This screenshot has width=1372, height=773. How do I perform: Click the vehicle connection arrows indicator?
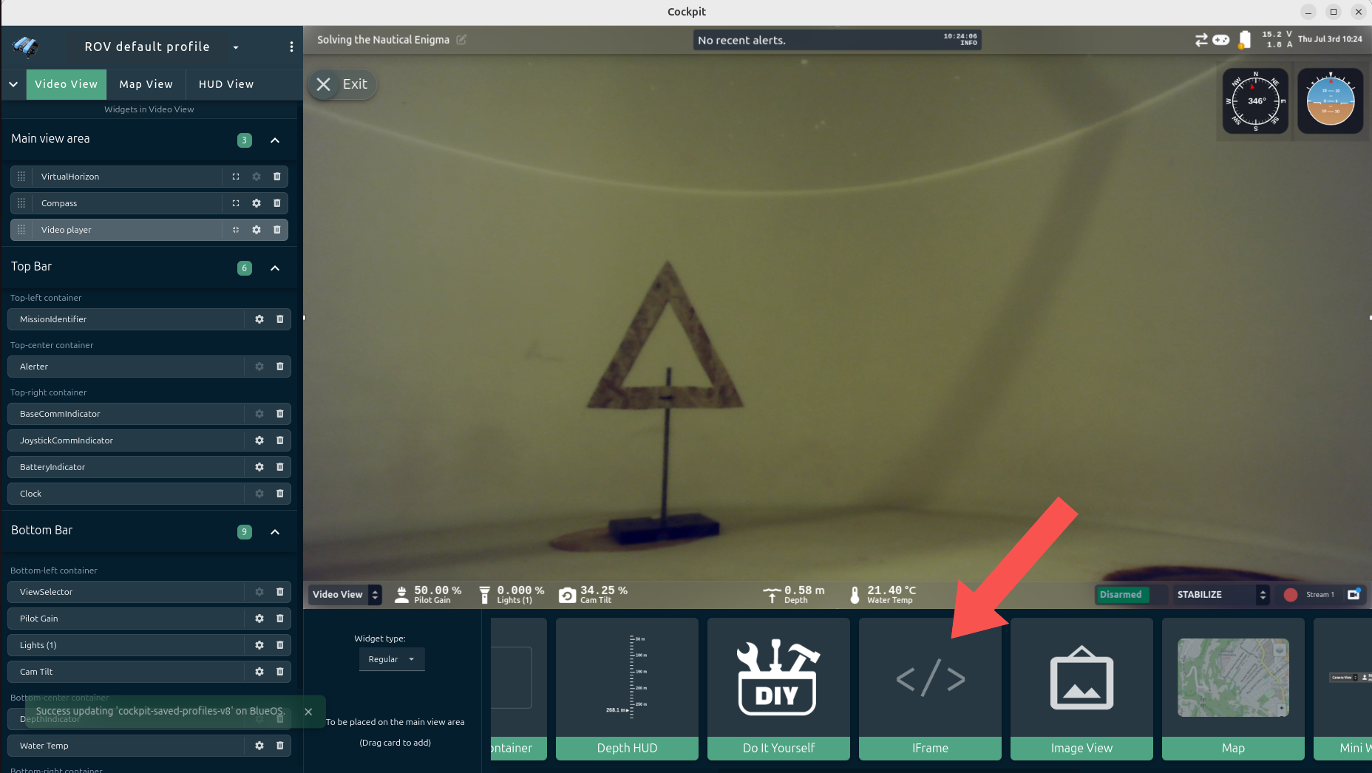(x=1201, y=40)
